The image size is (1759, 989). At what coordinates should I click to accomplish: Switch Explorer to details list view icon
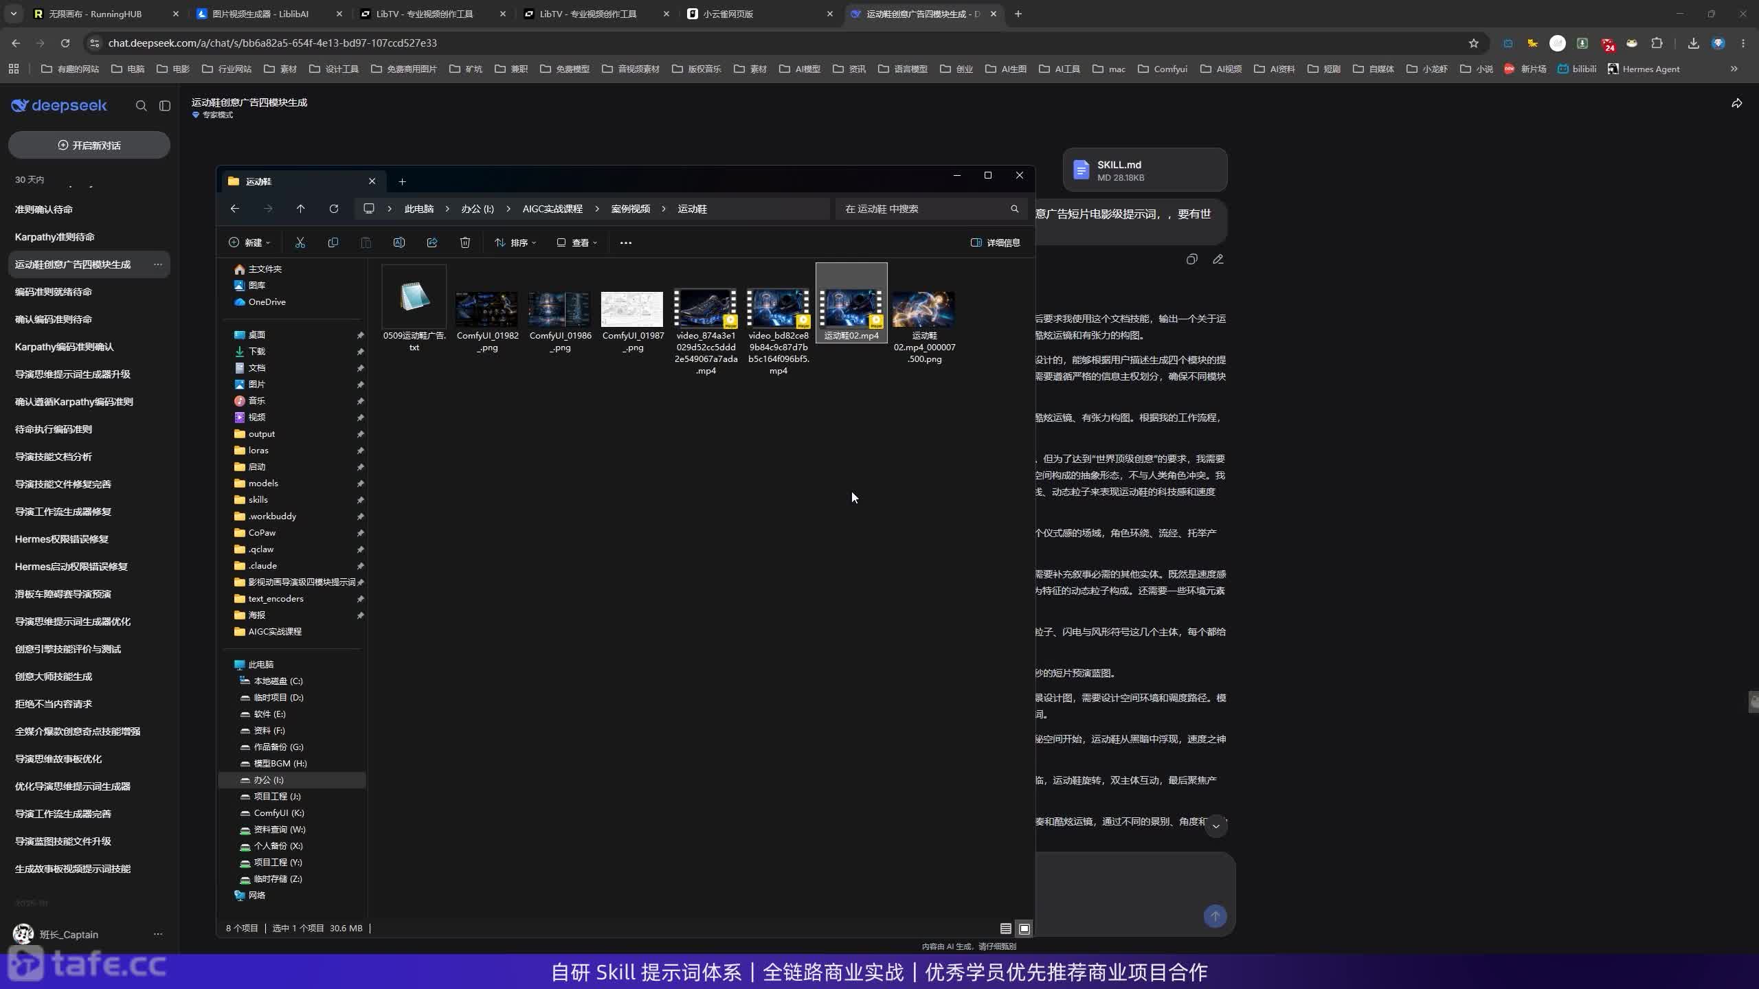[x=1006, y=929]
